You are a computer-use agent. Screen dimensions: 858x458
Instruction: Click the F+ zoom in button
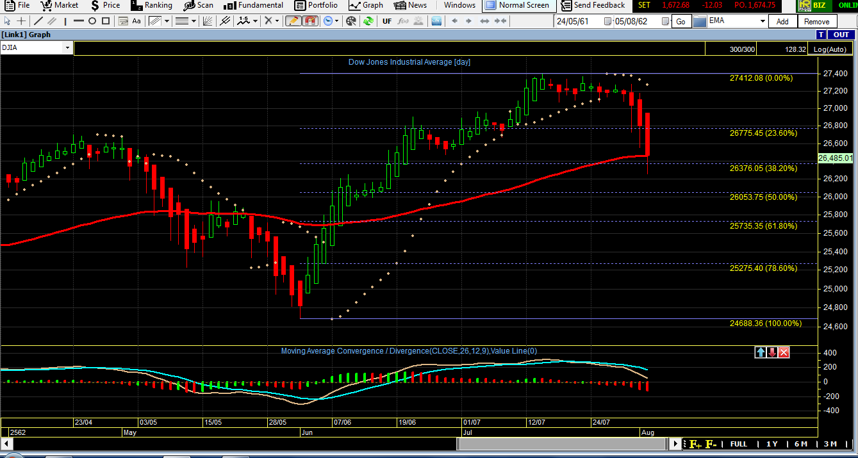click(695, 444)
